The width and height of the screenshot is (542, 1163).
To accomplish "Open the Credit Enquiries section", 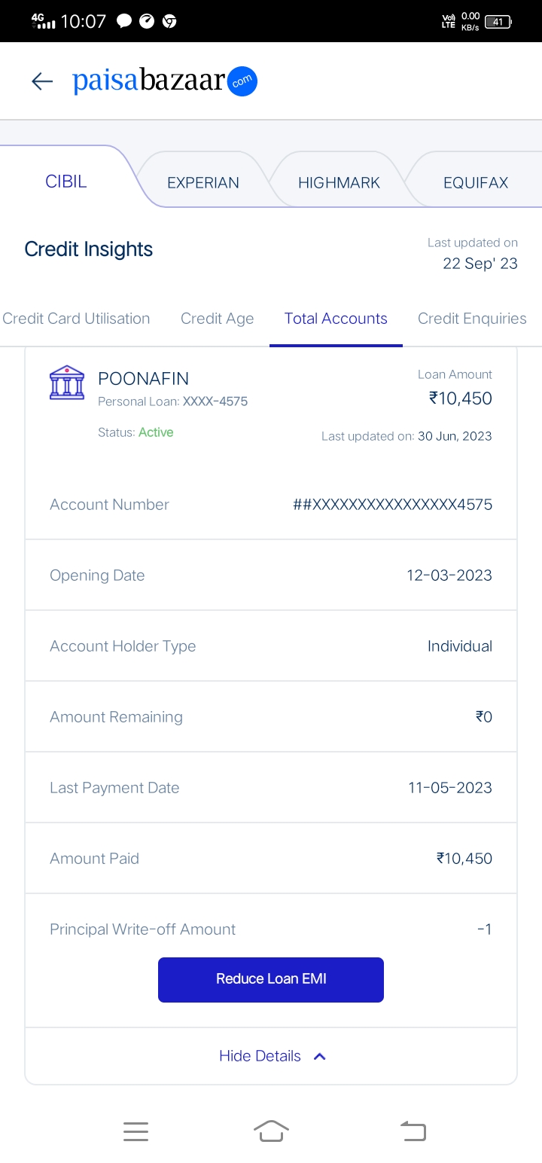I will tap(472, 319).
